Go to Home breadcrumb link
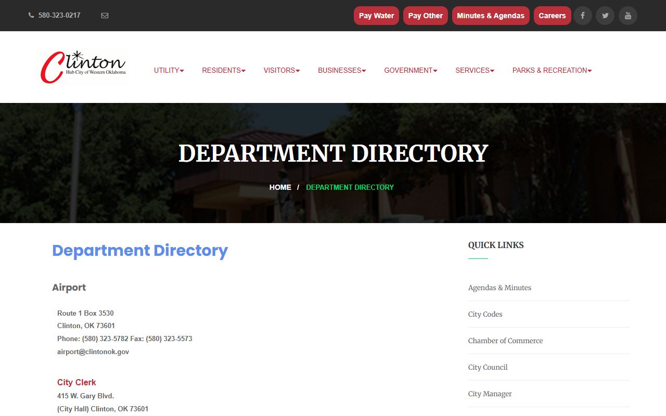This screenshot has height=416, width=666. pyautogui.click(x=280, y=187)
